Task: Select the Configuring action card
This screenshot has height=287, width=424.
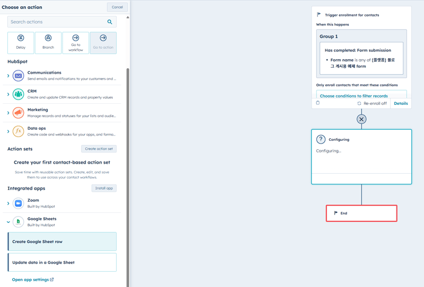Action: (x=361, y=157)
